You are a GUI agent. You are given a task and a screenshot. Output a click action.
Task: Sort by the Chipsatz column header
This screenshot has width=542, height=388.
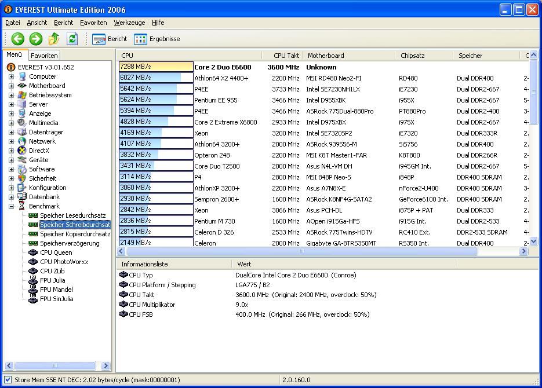pyautogui.click(x=424, y=56)
